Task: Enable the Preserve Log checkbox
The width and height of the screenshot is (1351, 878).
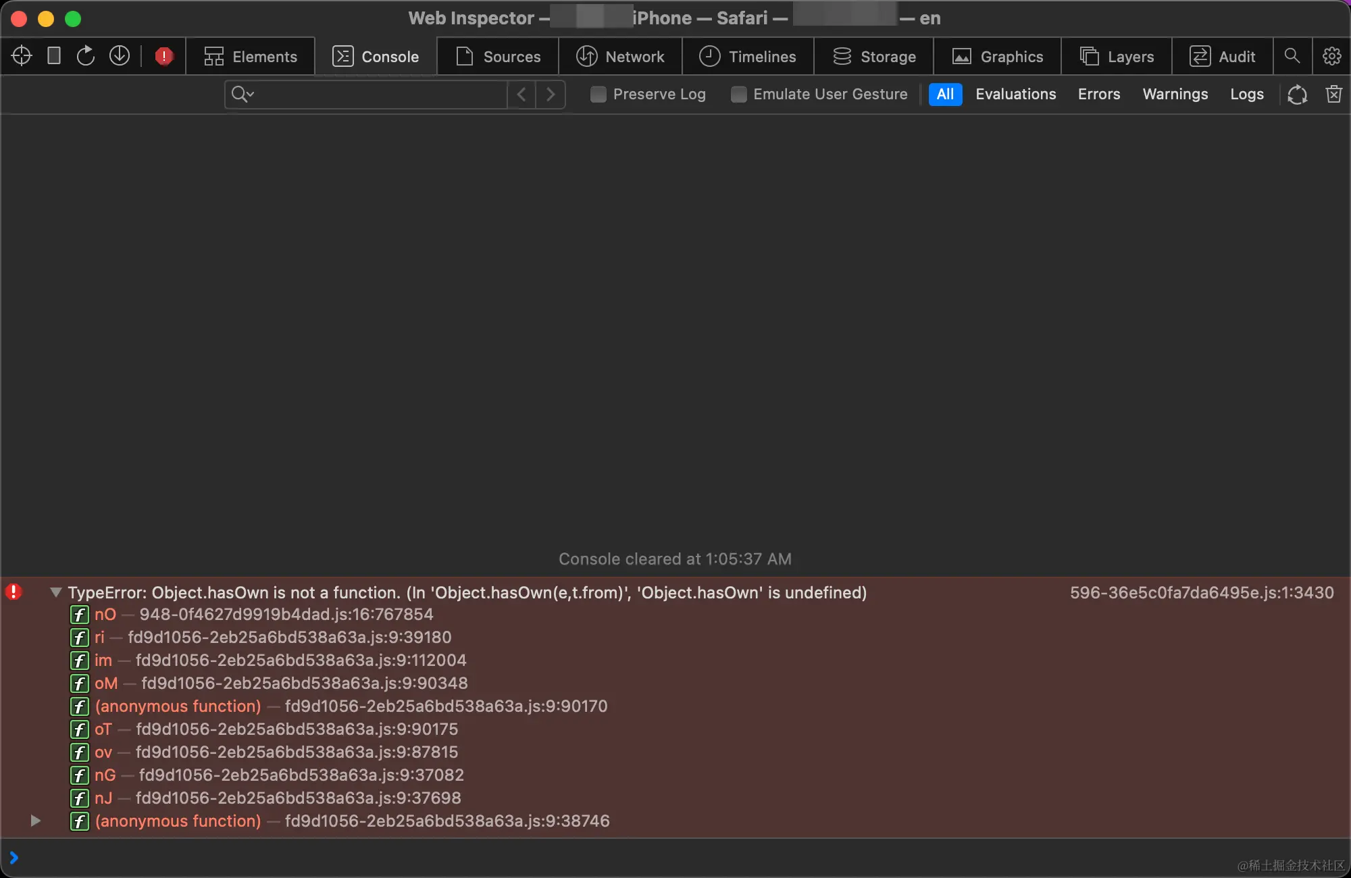Action: 598,95
